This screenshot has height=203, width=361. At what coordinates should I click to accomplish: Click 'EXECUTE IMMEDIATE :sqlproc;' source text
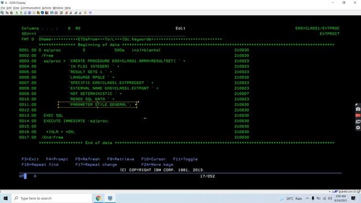click(77, 121)
